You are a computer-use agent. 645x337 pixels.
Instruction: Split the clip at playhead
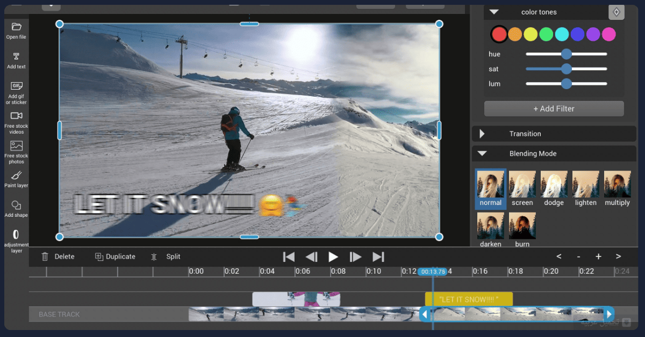166,257
